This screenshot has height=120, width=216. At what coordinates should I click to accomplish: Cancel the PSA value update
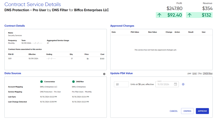pyautogui.click(x=174, y=111)
